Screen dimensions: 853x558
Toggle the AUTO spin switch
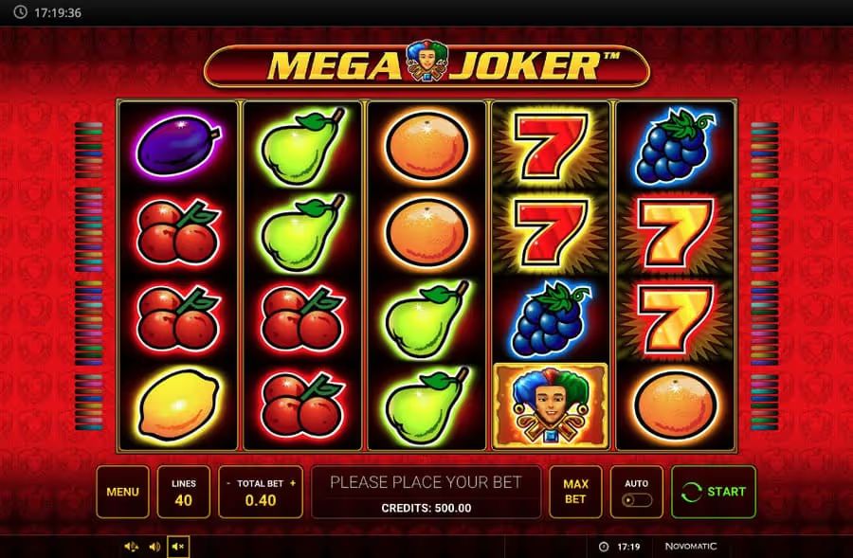tap(637, 500)
